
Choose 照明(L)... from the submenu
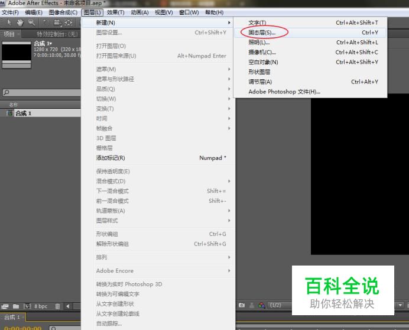(x=310, y=43)
